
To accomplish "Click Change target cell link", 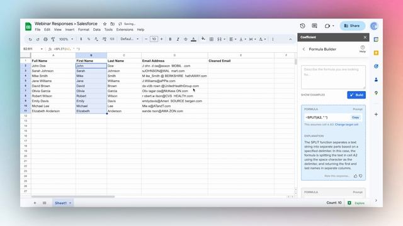I will pyautogui.click(x=346, y=124).
